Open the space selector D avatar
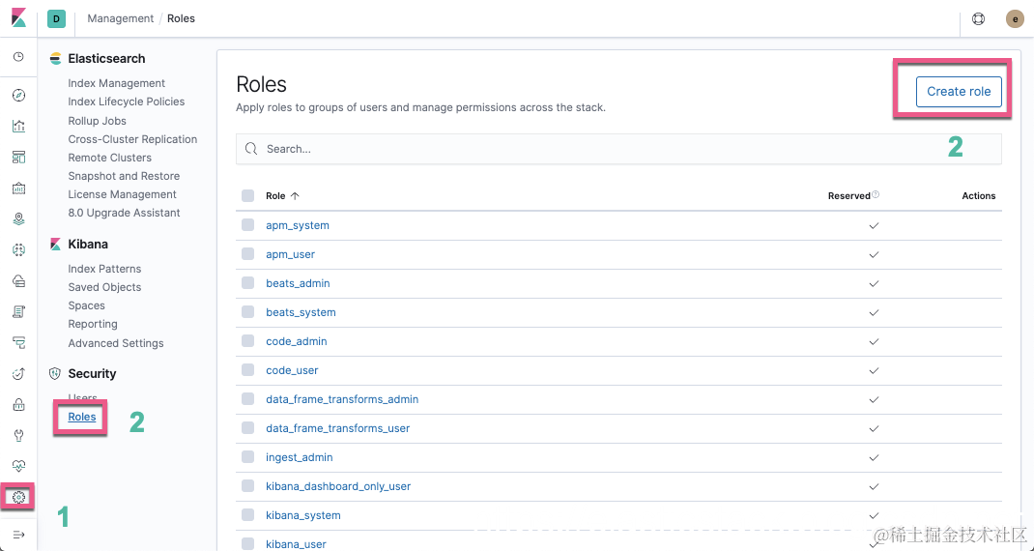The height and width of the screenshot is (551, 1034). pos(56,19)
